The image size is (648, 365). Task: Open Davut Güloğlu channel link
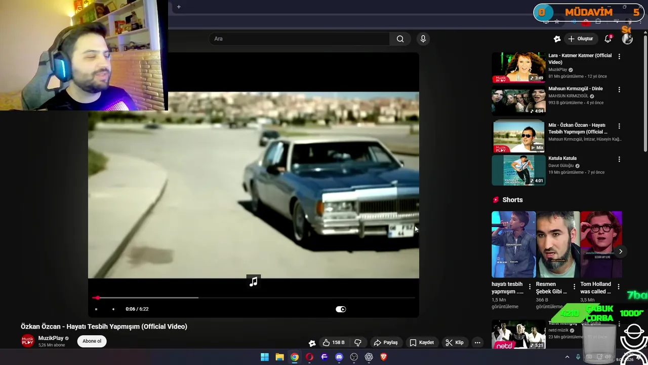pyautogui.click(x=561, y=166)
